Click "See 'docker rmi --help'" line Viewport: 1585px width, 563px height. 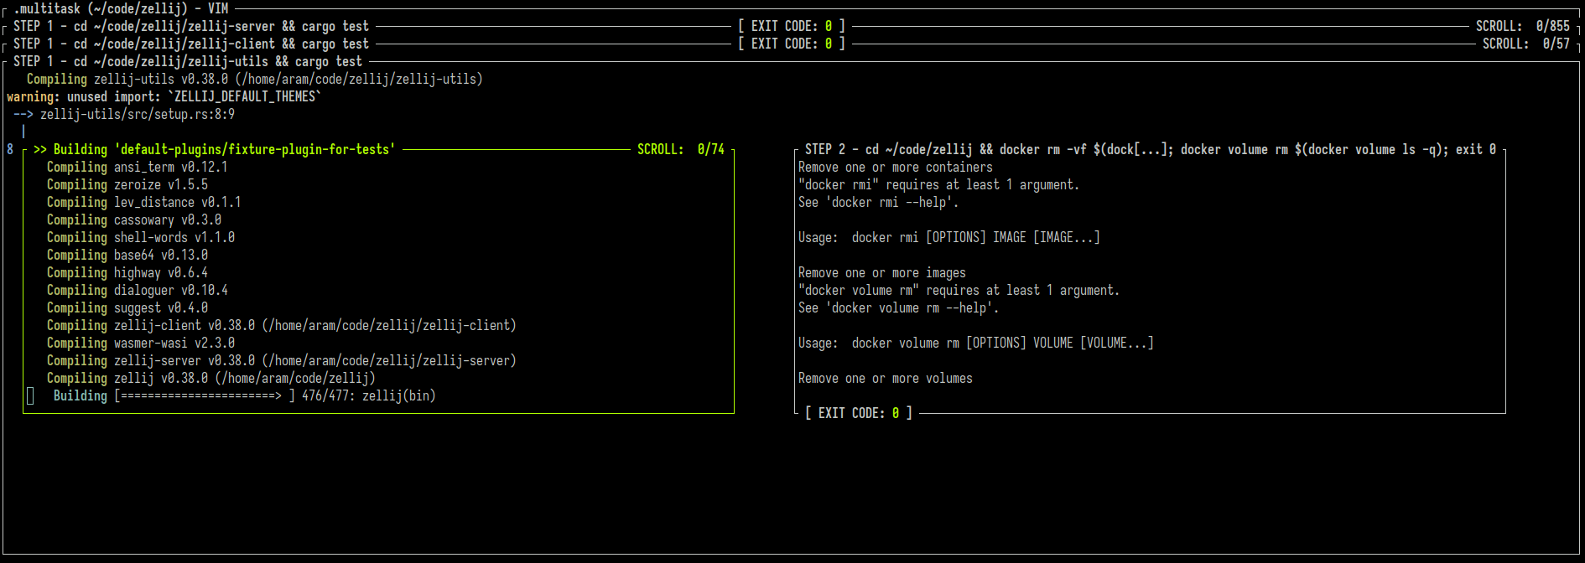click(879, 202)
